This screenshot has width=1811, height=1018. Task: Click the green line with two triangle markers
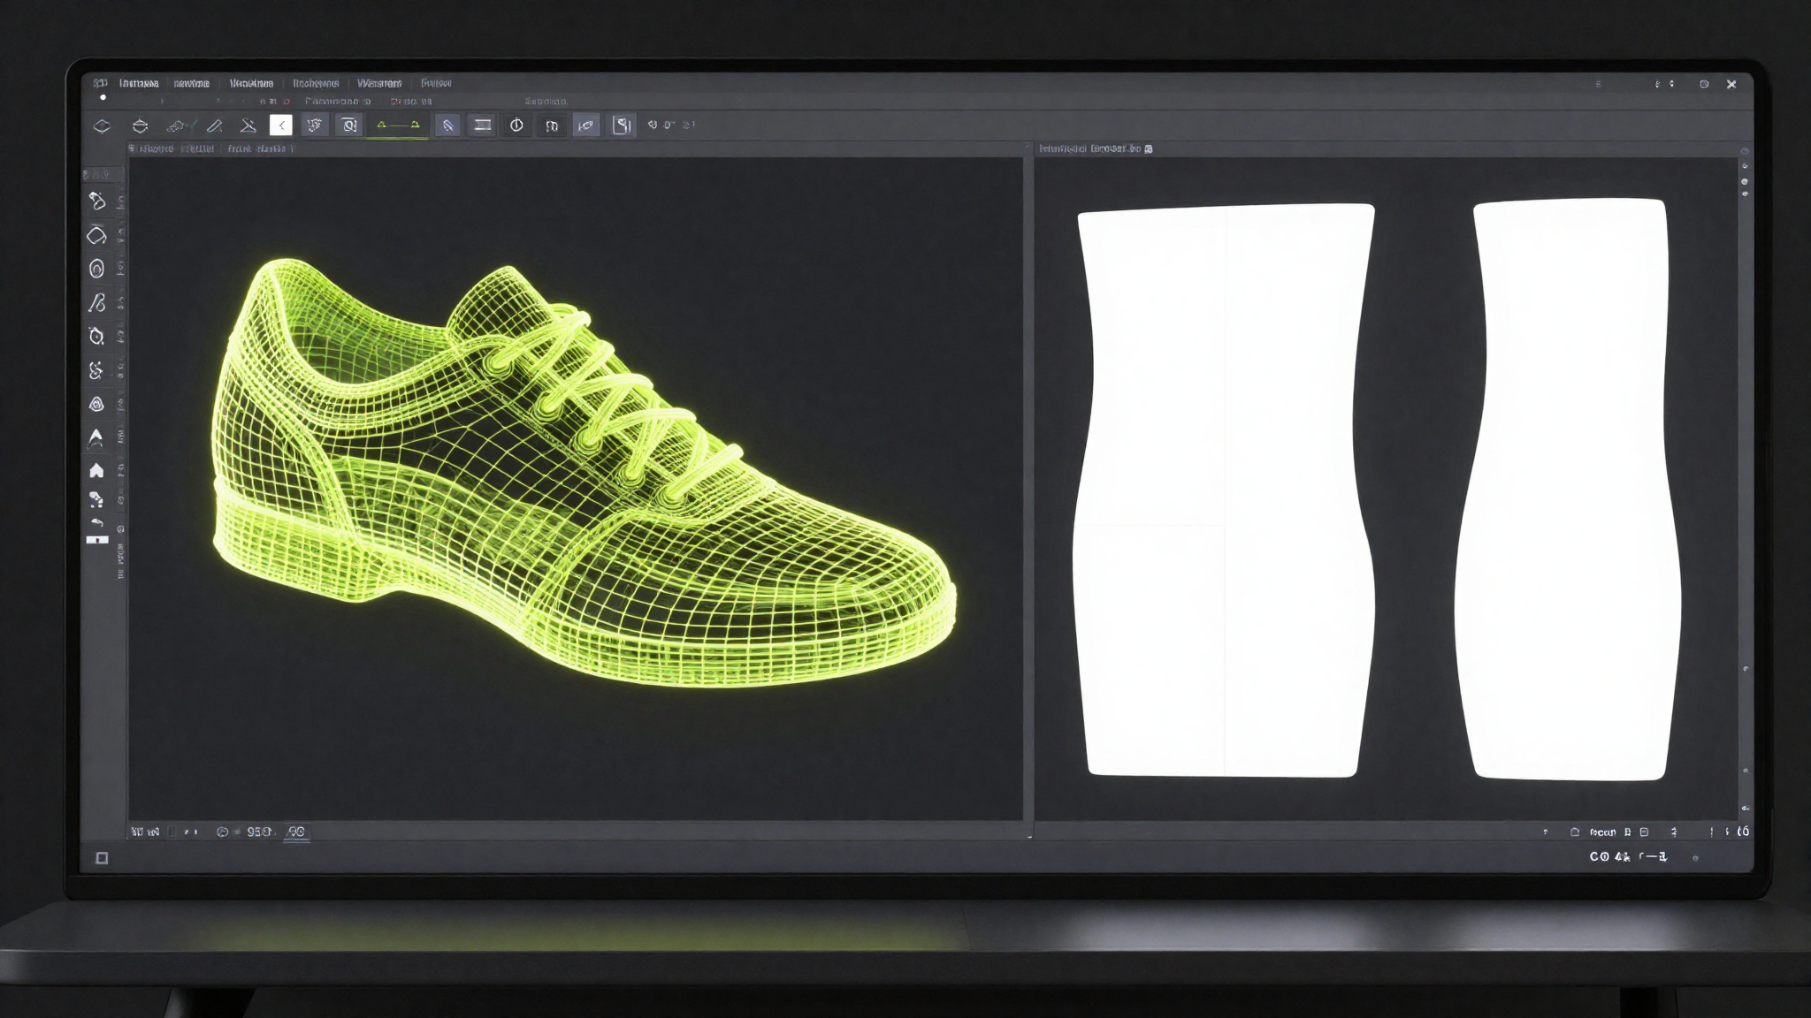(x=398, y=125)
